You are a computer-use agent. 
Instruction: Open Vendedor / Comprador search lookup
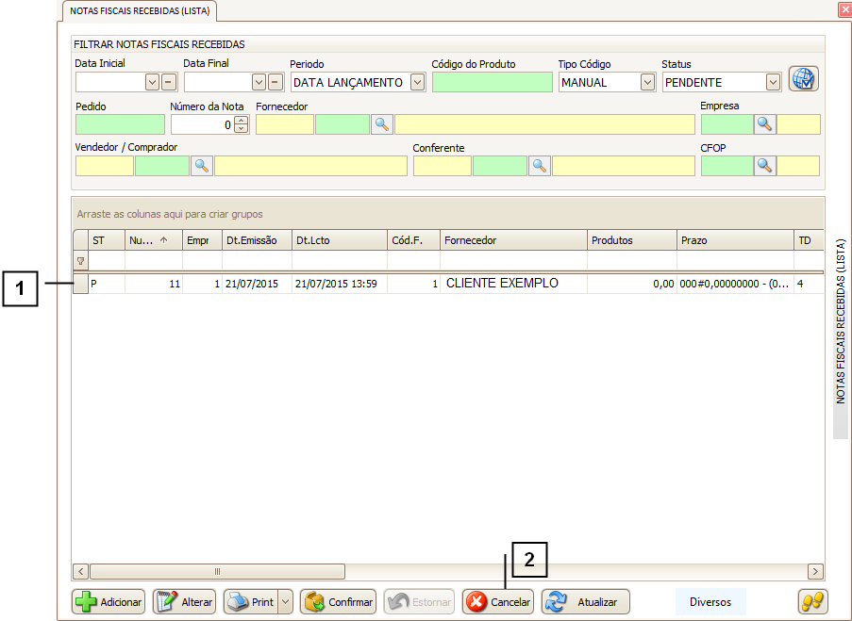tap(202, 166)
